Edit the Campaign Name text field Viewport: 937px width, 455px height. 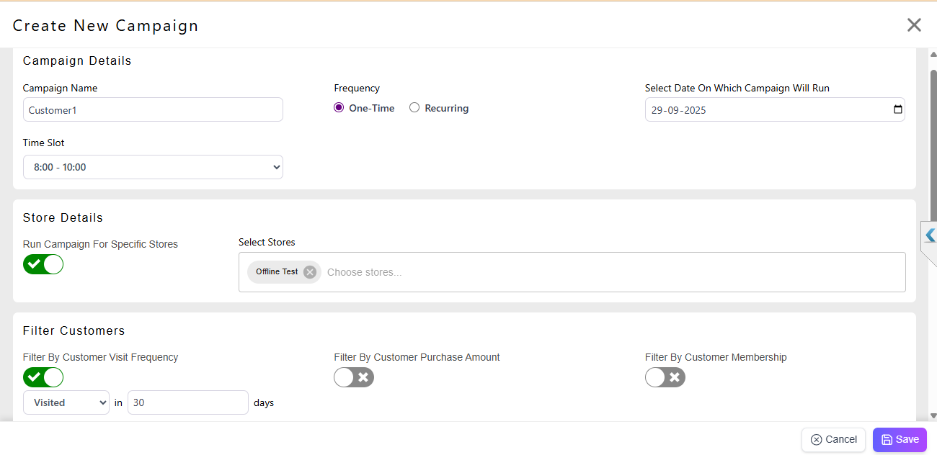pos(153,110)
